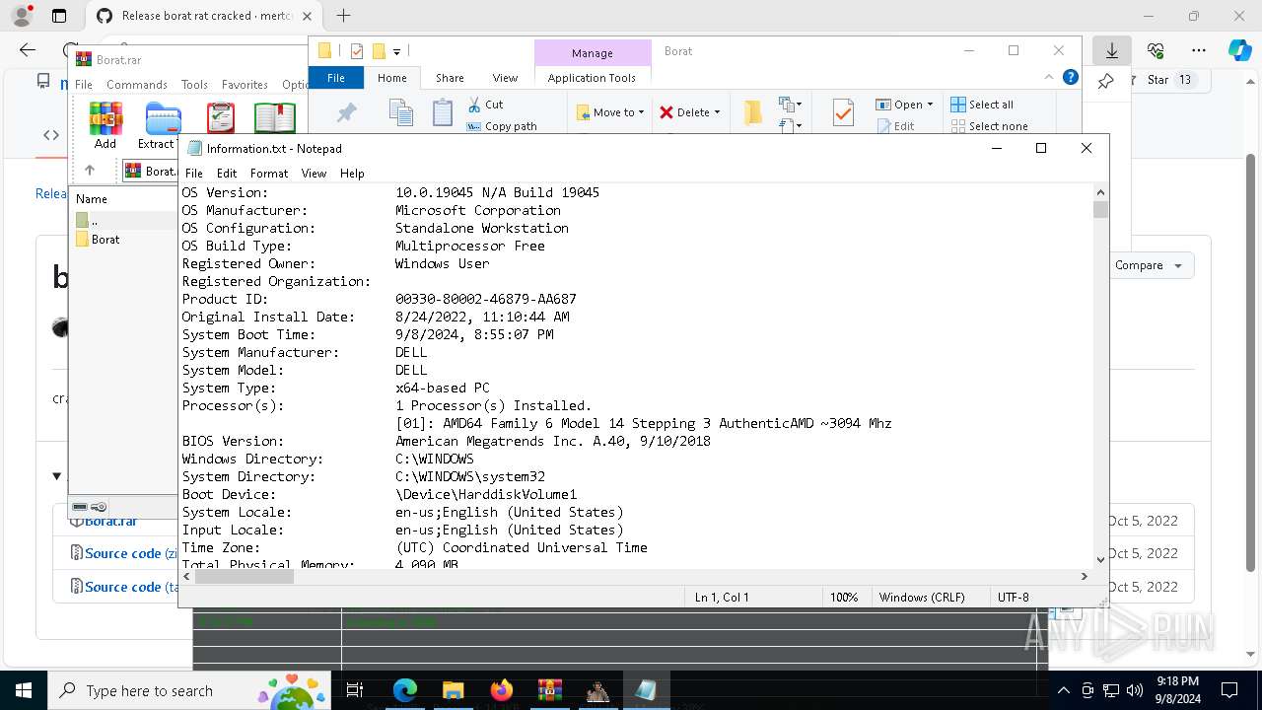Click the Edge browser essentials heart icon
Viewport: 1262px width, 710px height.
click(x=1156, y=50)
